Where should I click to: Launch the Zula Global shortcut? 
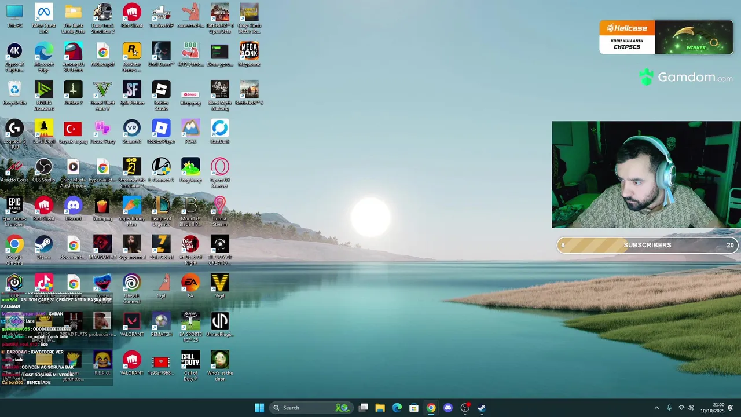point(161,247)
